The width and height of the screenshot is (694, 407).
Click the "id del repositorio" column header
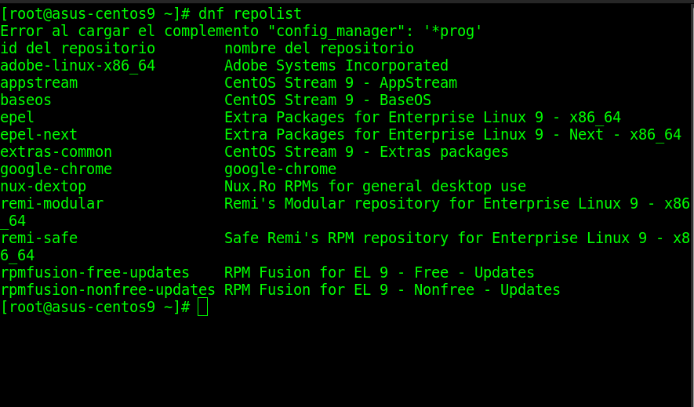(x=78, y=49)
